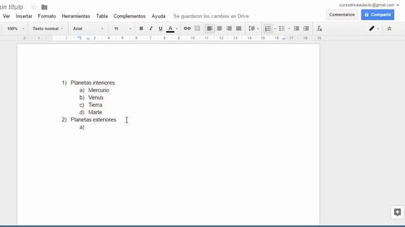Image resolution: width=405 pixels, height=227 pixels.
Task: Toggle underline formatting
Action: pos(160,28)
